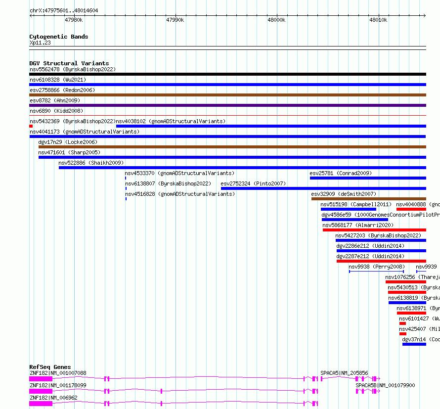The height and width of the screenshot is (409, 440).
Task: Select the esv32909 (deSmith2007) label
Action: tap(344, 194)
